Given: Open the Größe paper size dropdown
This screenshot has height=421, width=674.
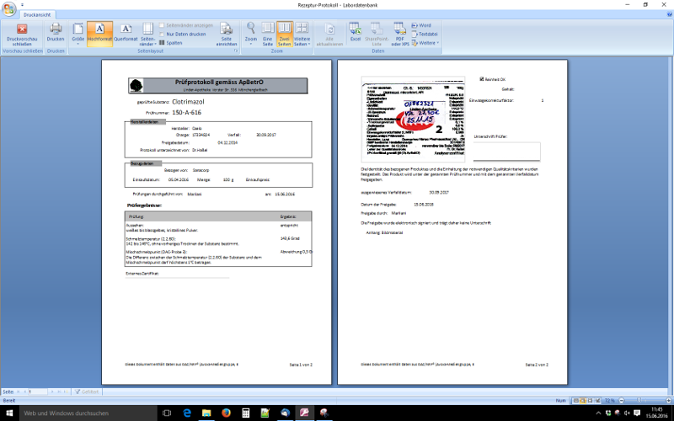Looking at the screenshot, I should 78,34.
